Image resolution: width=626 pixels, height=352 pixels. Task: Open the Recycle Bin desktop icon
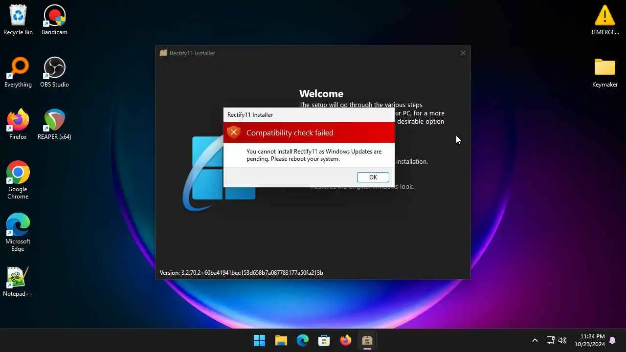point(18,20)
